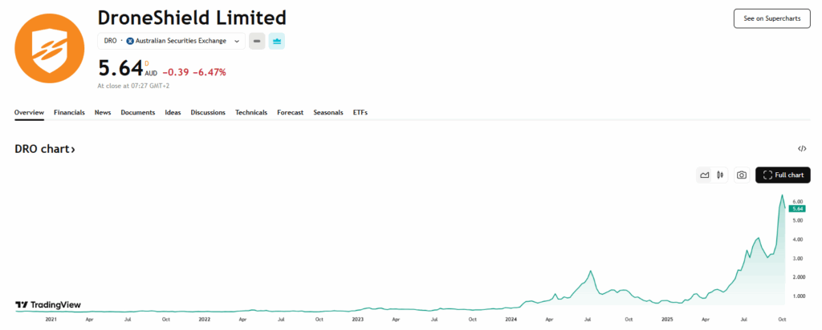Go to the Technicals tab

coord(251,113)
